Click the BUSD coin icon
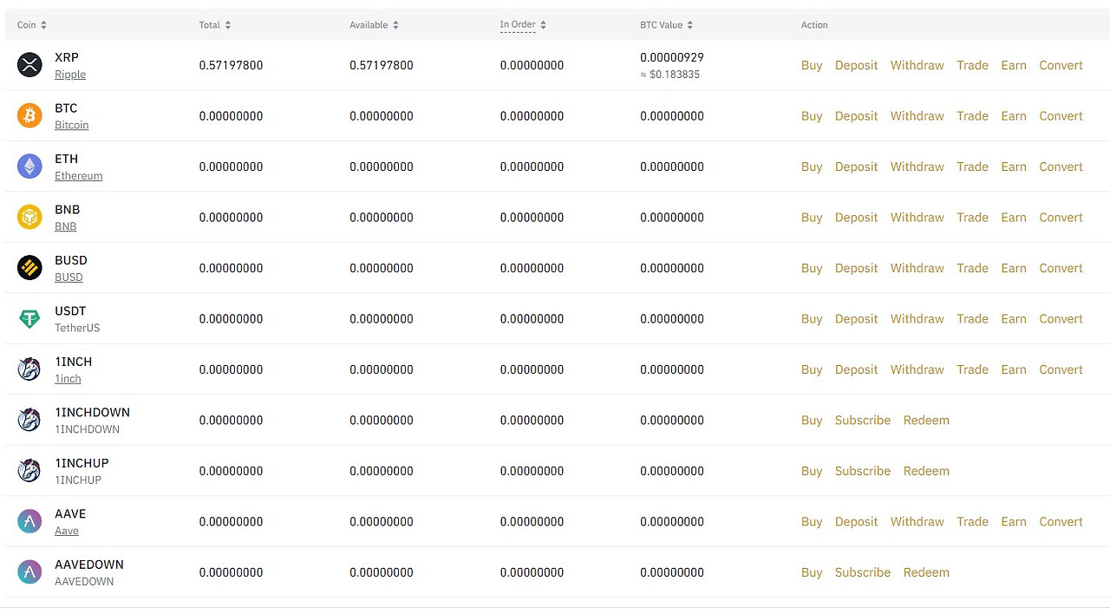 pyautogui.click(x=29, y=268)
